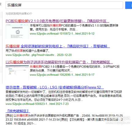The width and height of the screenshot is (132, 126).
Task: Click the blue search button
Action: pos(129,5)
